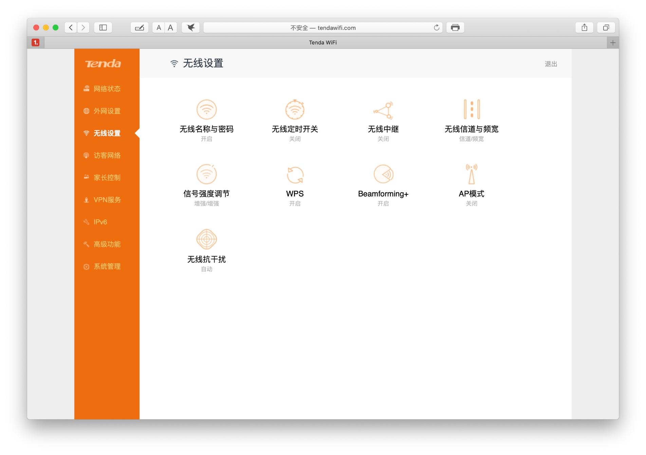Go to 高级功能 in sidebar
Viewport: 646px width, 455px height.
pos(107,244)
